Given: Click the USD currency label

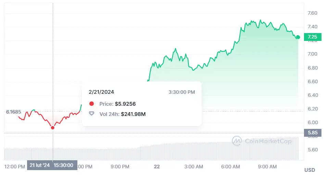Looking at the screenshot, I should click(309, 170).
